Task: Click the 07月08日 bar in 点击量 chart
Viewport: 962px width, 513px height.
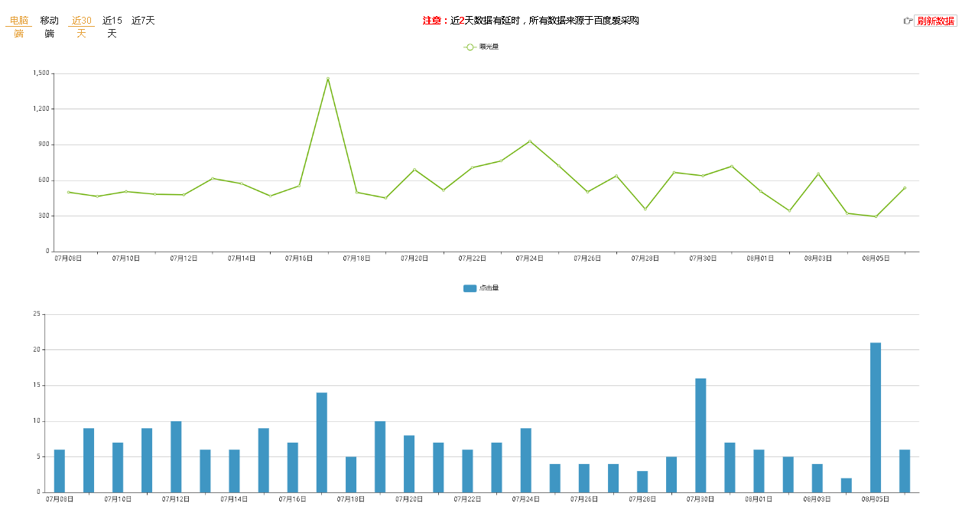Action: [60, 471]
